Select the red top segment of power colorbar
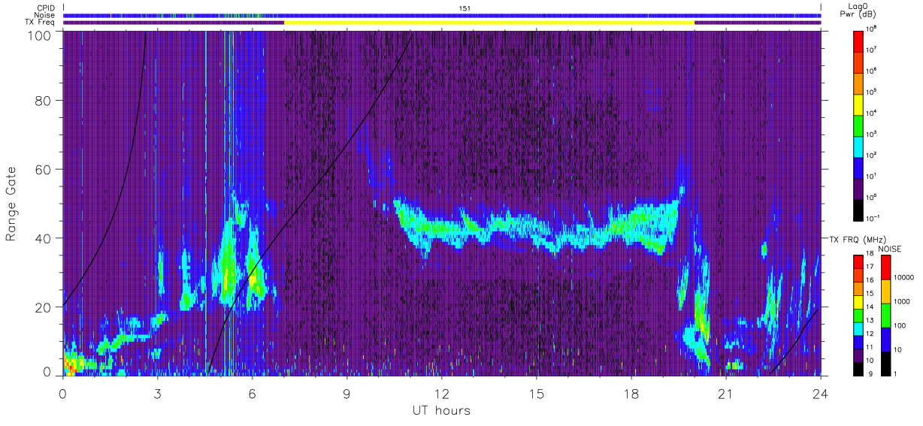Viewport: 923px width, 426px height. point(860,41)
